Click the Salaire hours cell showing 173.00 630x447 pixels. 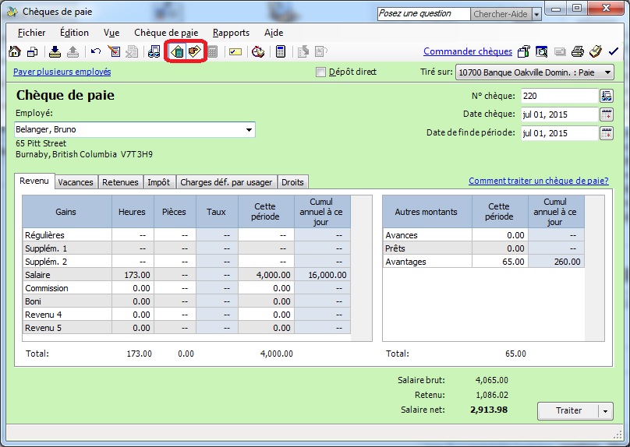tap(133, 275)
